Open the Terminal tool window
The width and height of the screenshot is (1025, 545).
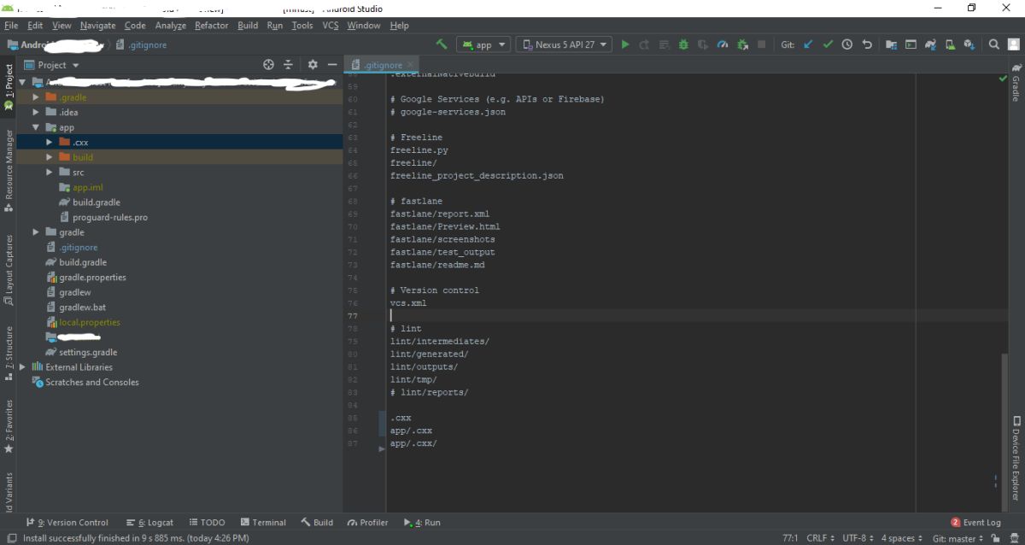263,522
